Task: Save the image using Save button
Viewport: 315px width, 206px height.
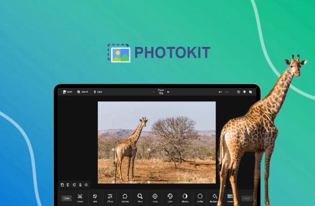Action: (x=97, y=92)
